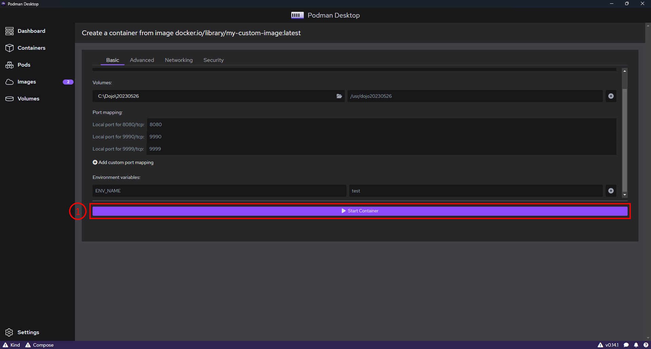Open the Dashboard page in sidebar

[25, 31]
